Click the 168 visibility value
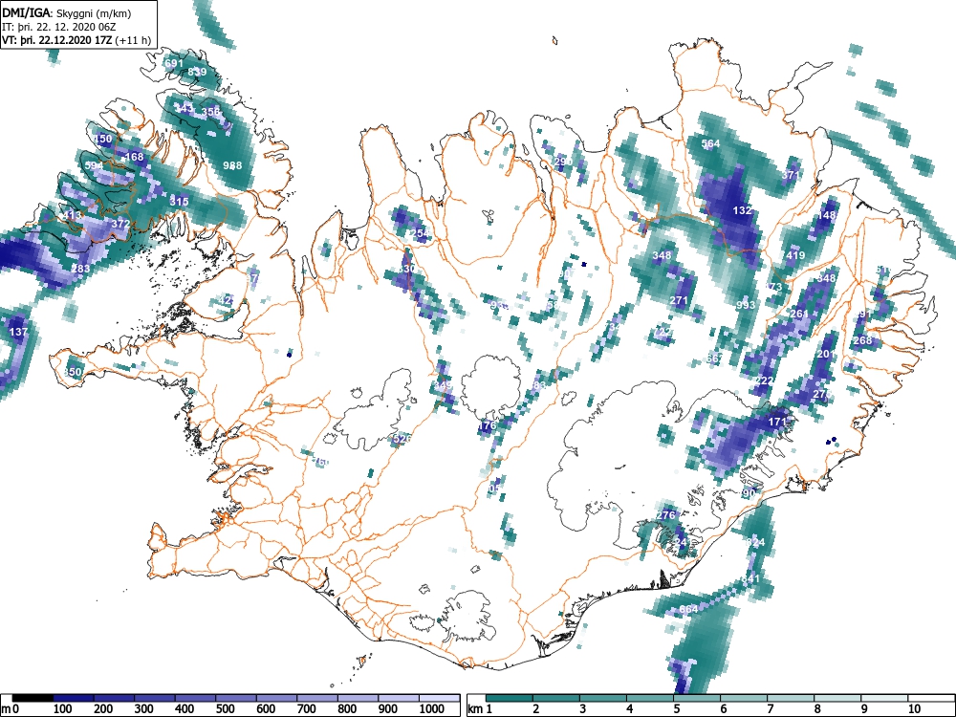Image resolution: width=956 pixels, height=717 pixels. 134,157
